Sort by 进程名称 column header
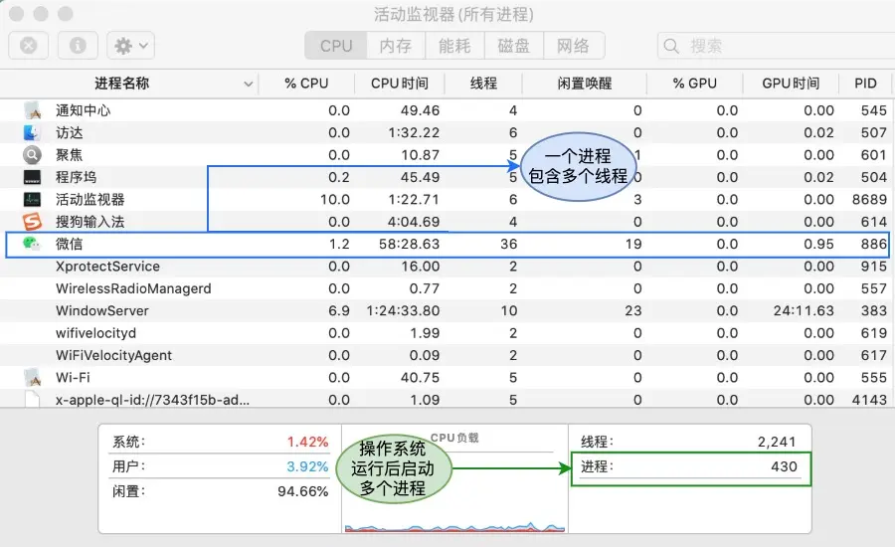The width and height of the screenshot is (895, 547). pos(122,84)
